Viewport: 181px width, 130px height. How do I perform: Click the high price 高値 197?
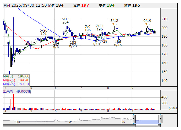tap(81, 6)
